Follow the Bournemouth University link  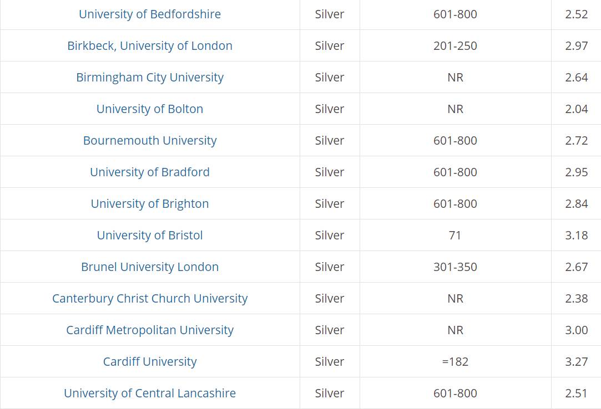click(149, 141)
